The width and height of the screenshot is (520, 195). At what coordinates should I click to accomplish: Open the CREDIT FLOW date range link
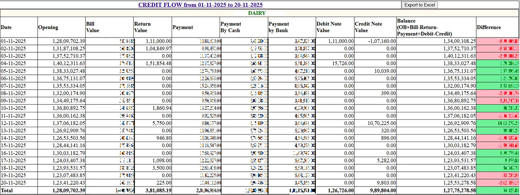pos(201,5)
